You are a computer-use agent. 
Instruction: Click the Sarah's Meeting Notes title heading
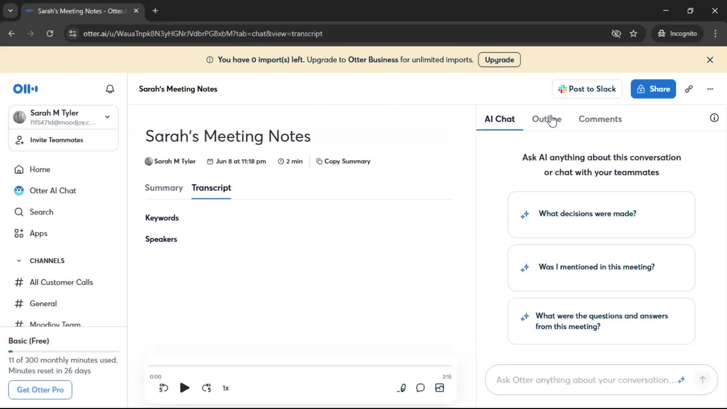tap(228, 136)
